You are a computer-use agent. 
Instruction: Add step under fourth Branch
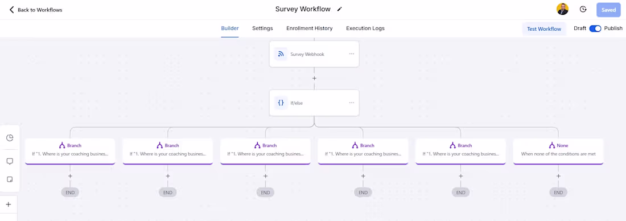363,176
